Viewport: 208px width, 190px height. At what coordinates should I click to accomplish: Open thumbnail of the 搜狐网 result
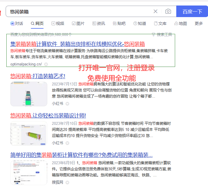[x=29, y=173]
